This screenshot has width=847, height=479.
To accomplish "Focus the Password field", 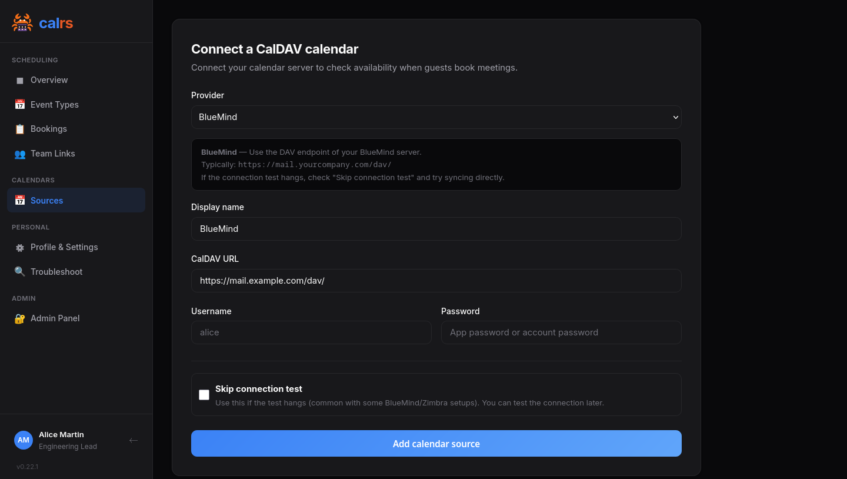I will (561, 332).
